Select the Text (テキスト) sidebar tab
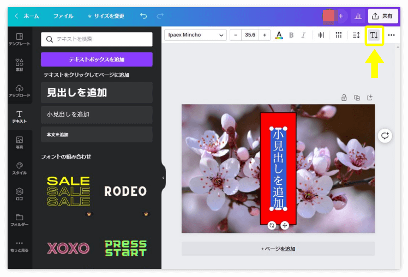 click(x=20, y=117)
